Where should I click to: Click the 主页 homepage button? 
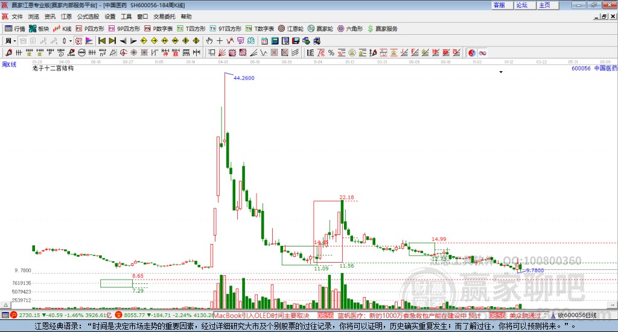(x=548, y=5)
